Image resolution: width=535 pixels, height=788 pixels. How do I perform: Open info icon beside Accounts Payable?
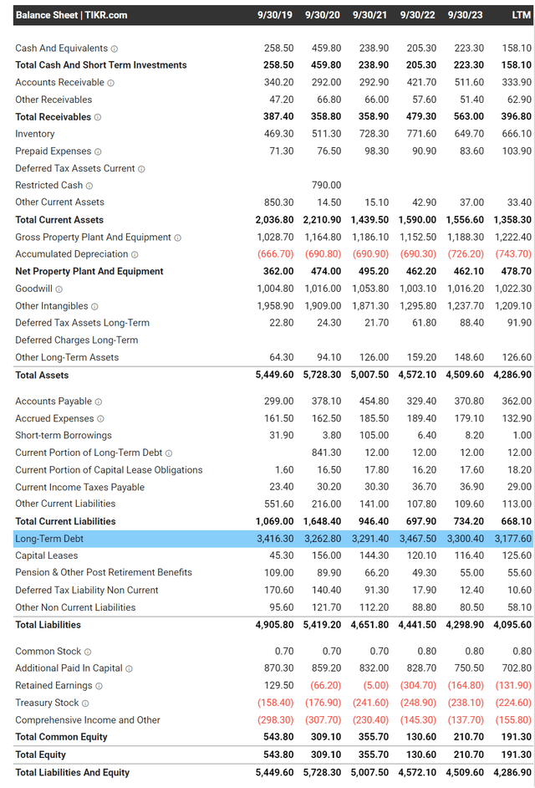(99, 402)
